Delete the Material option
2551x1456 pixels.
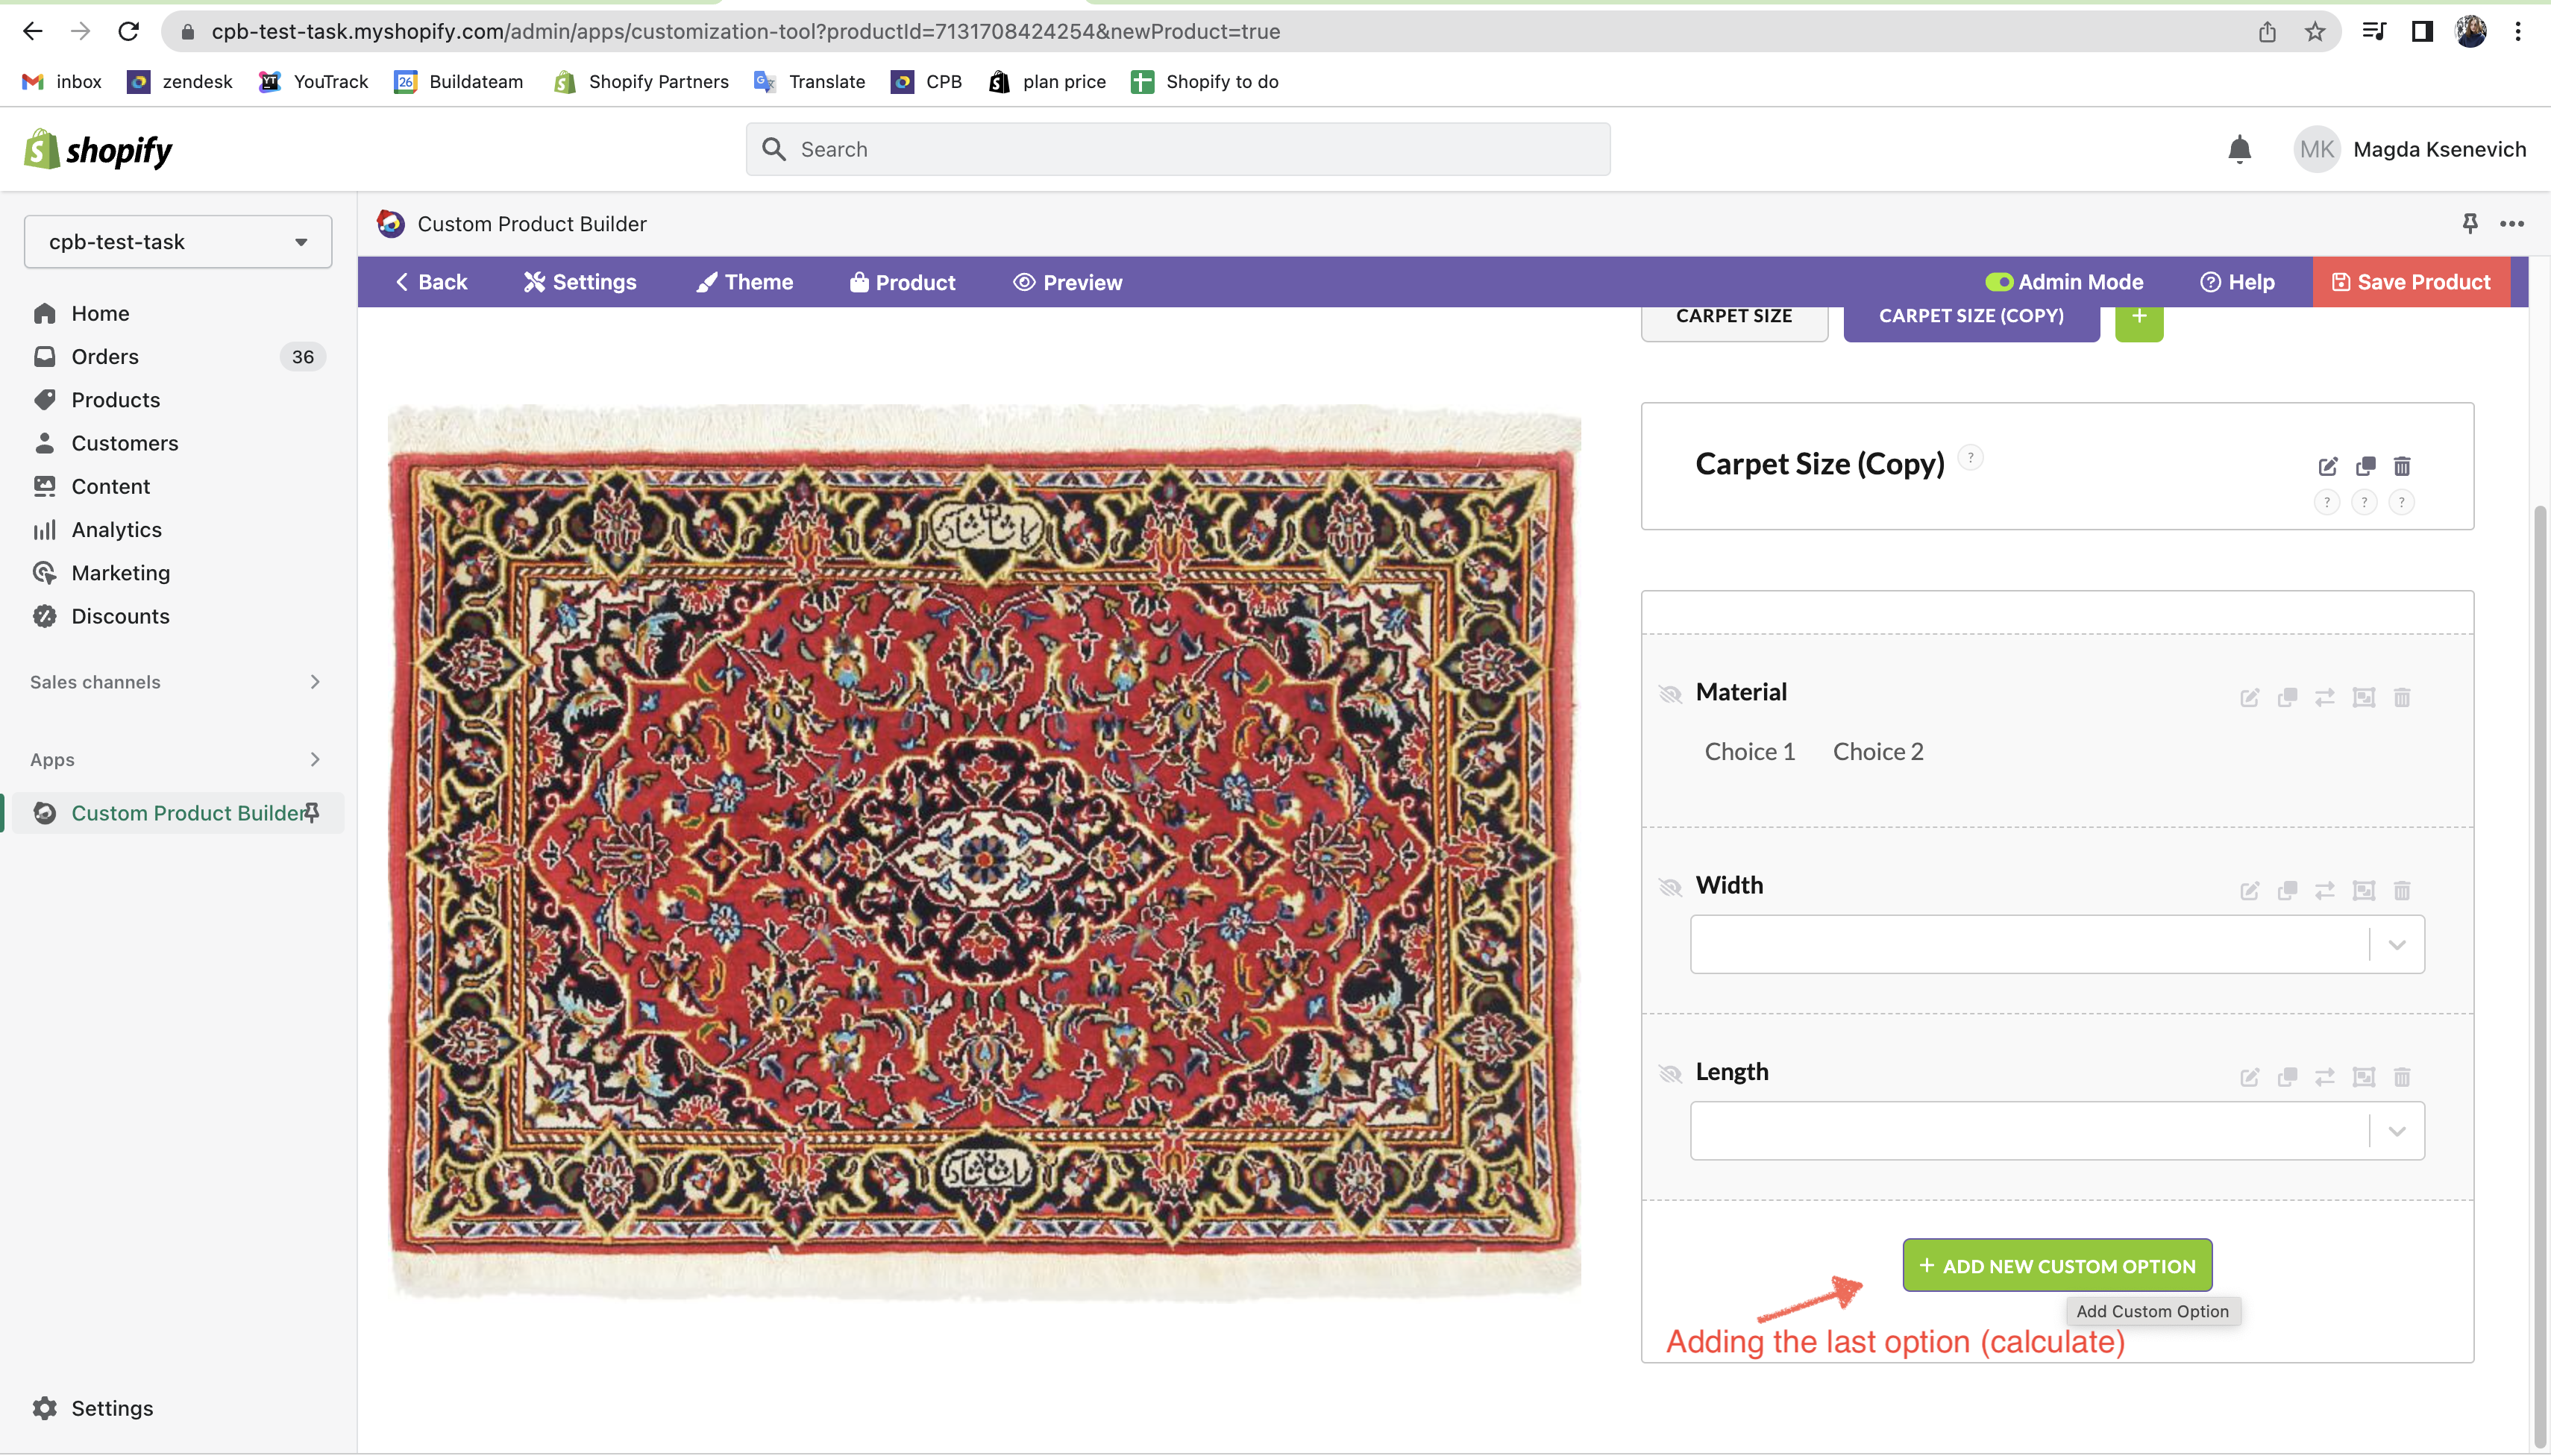pyautogui.click(x=2402, y=697)
